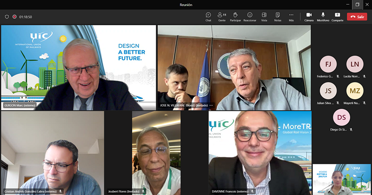
Task: Select Lucila Norr participant avatar LN
Action: click(x=355, y=64)
